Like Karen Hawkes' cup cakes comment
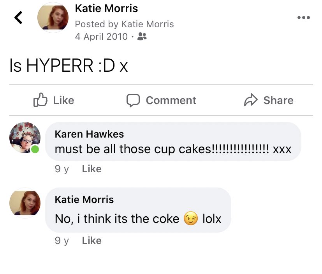Viewport: 322px width, 274px height. click(91, 169)
